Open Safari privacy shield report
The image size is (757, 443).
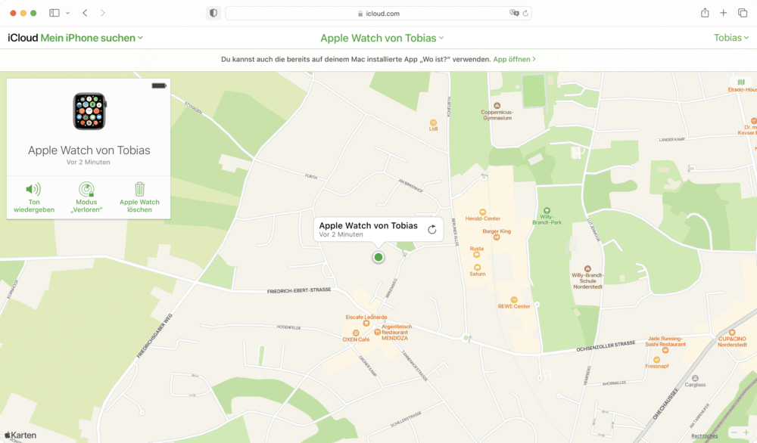coord(213,13)
